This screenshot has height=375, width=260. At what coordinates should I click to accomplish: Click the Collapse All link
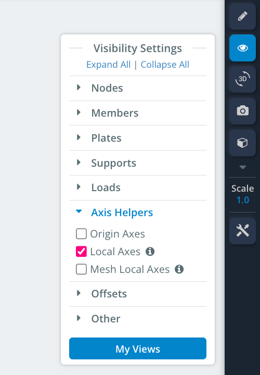point(165,65)
